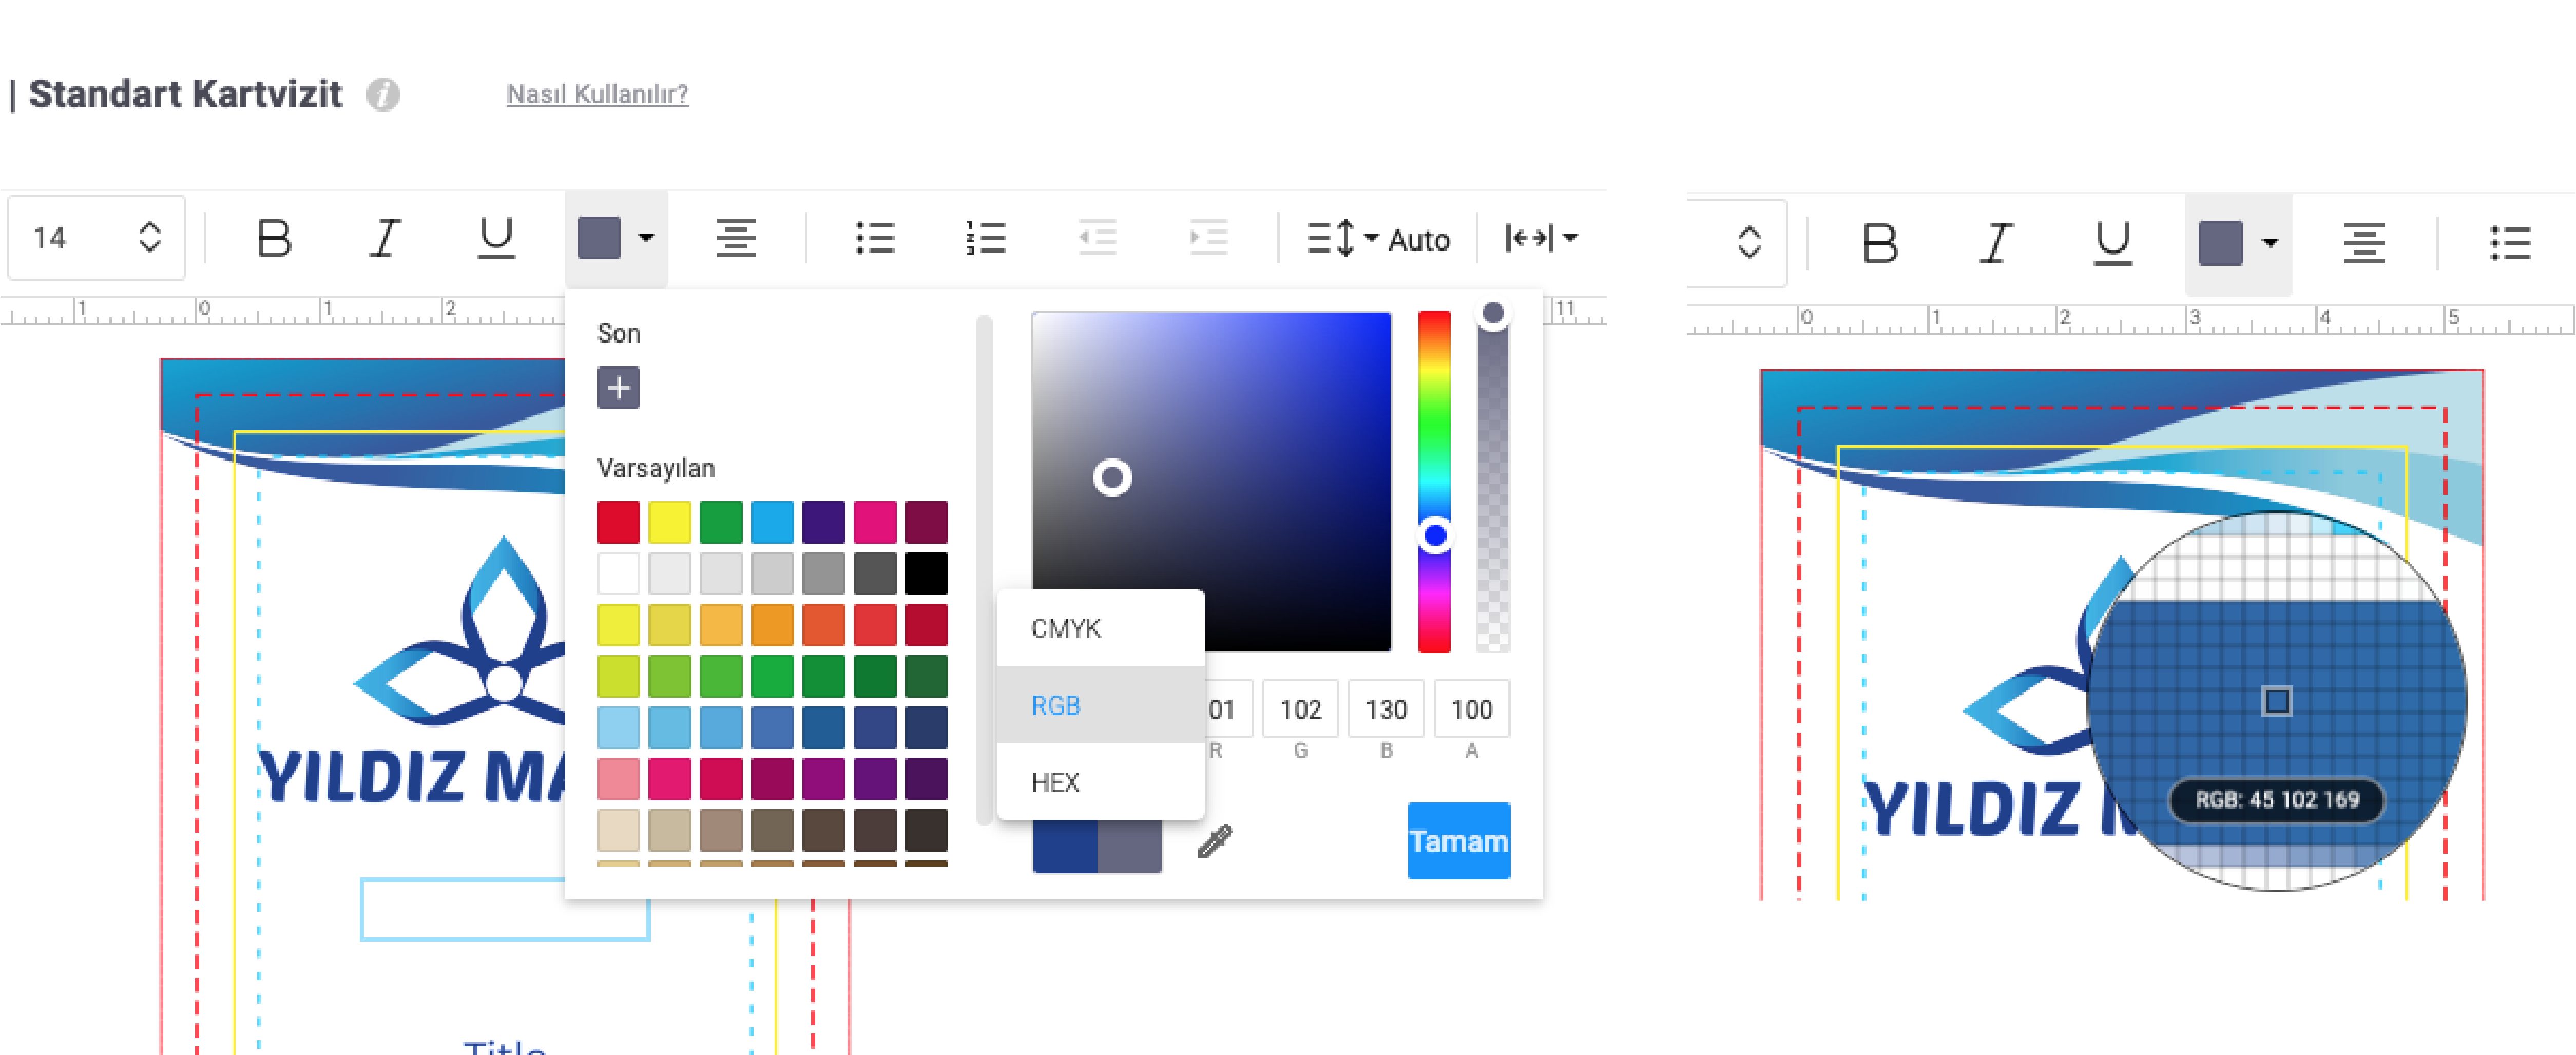Toggle Italic formatting in left toolbar
Image resolution: width=2576 pixels, height=1055 pixels.
click(385, 238)
